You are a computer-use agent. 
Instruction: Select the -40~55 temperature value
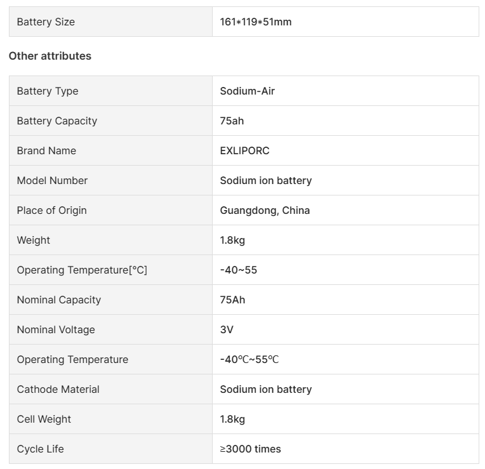pyautogui.click(x=239, y=270)
